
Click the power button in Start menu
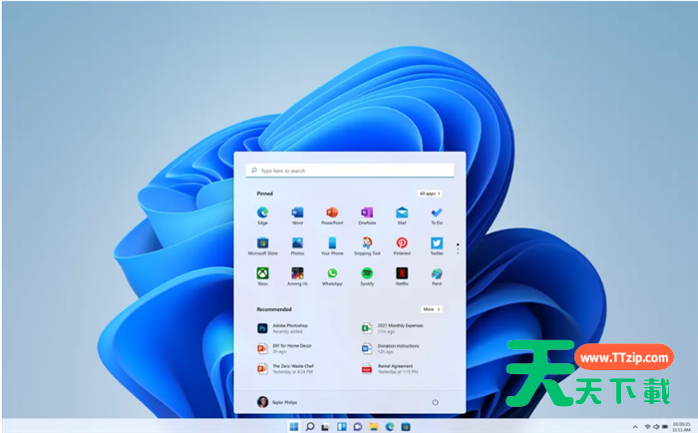coord(436,402)
